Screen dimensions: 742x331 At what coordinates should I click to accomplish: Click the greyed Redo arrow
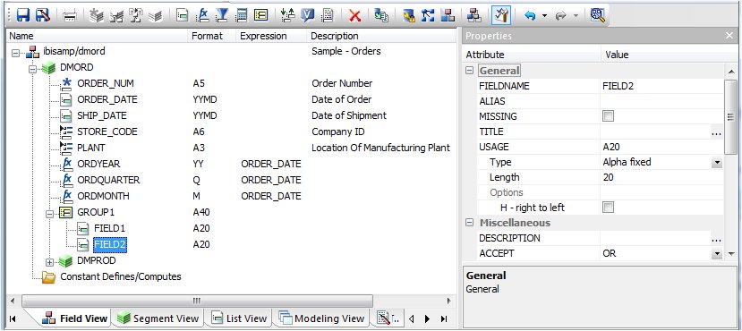pos(561,15)
